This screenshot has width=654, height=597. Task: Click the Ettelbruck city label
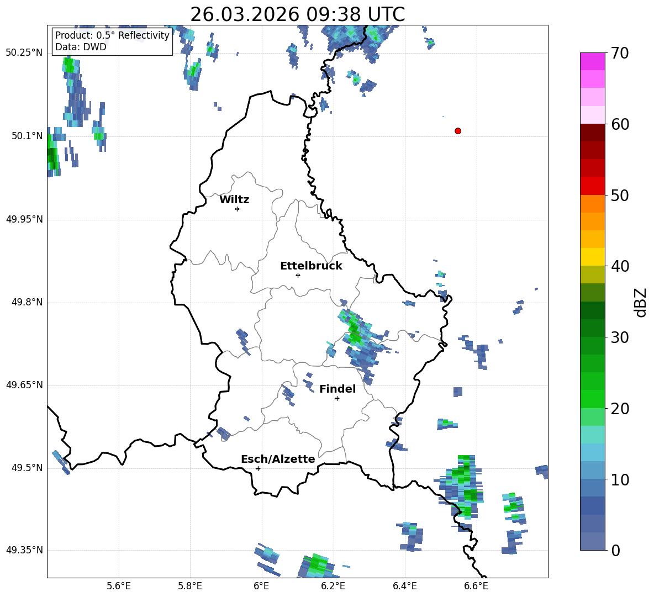tap(311, 266)
